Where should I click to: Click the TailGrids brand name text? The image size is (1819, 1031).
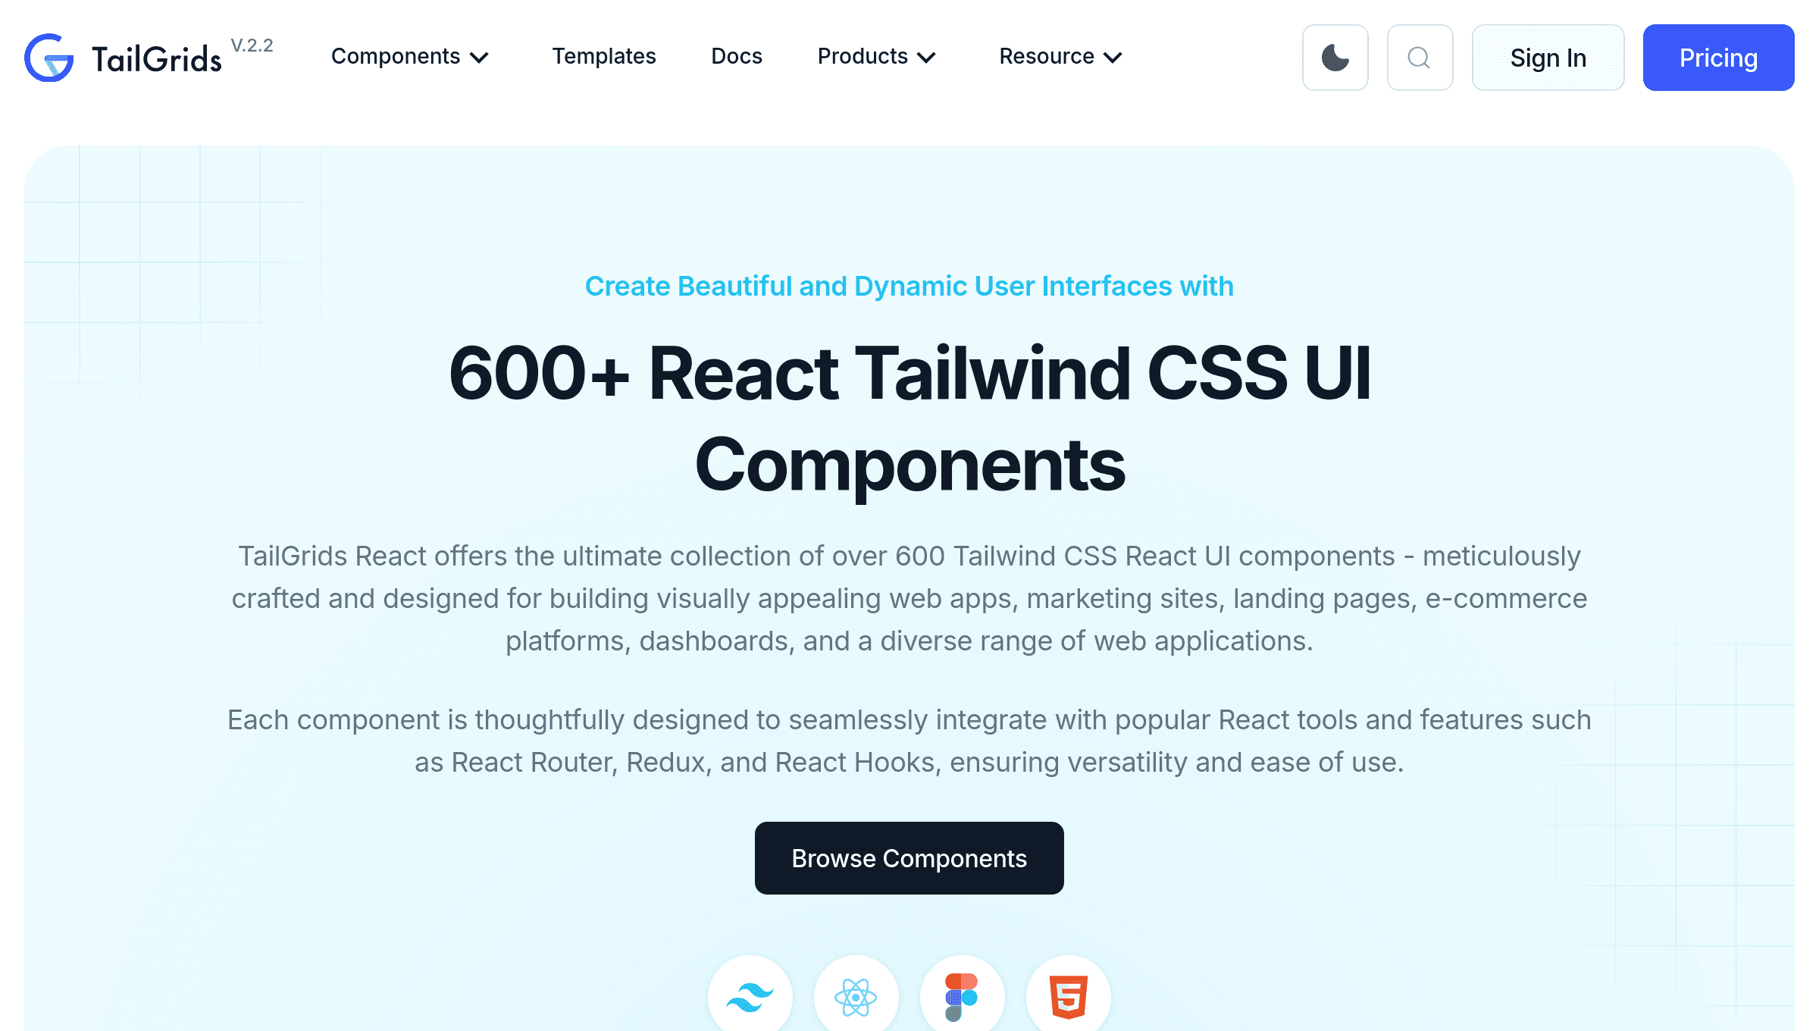157,59
